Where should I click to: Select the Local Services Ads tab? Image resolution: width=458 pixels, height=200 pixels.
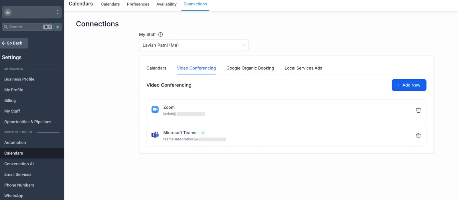[303, 68]
